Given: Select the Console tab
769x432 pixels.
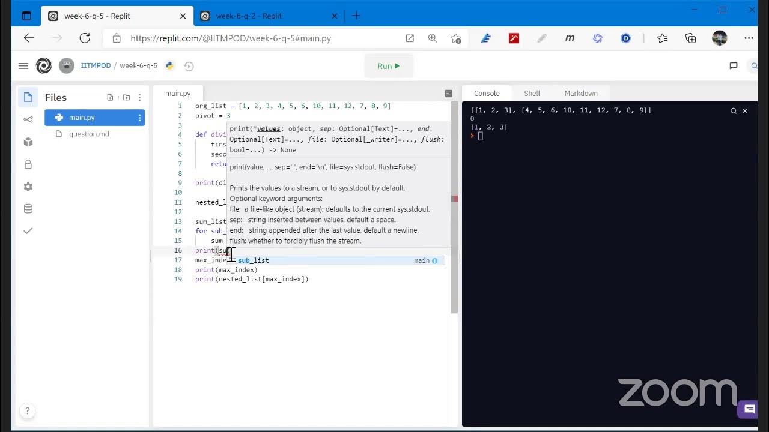Looking at the screenshot, I should tap(487, 94).
